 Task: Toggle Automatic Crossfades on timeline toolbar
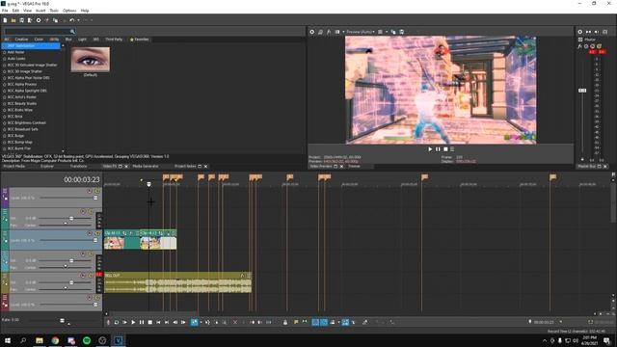[x=324, y=322]
